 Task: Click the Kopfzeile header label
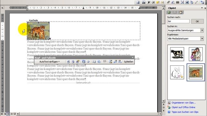(33, 21)
